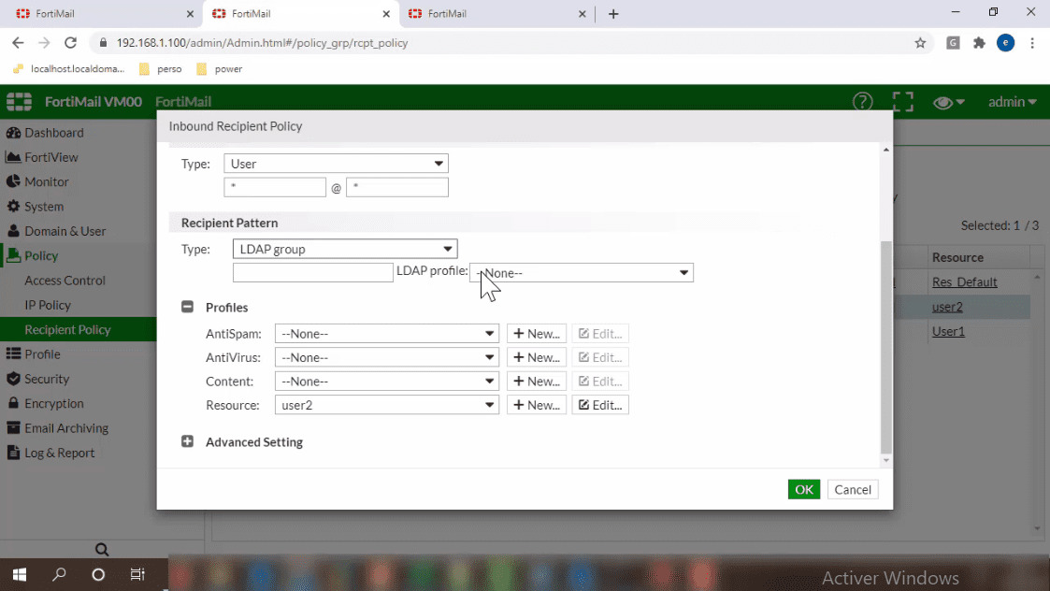Create a new AntiVirus profile
The height and width of the screenshot is (591, 1050).
tap(536, 356)
